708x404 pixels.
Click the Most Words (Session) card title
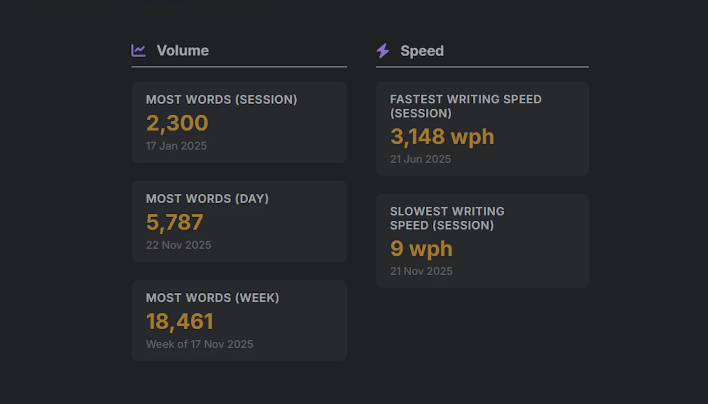click(x=222, y=99)
